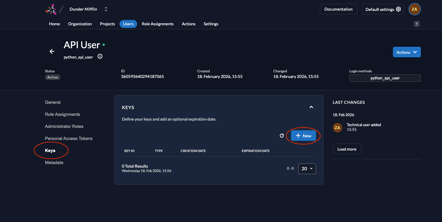442x222 pixels.
Task: Open the Documentation link
Action: click(338, 9)
